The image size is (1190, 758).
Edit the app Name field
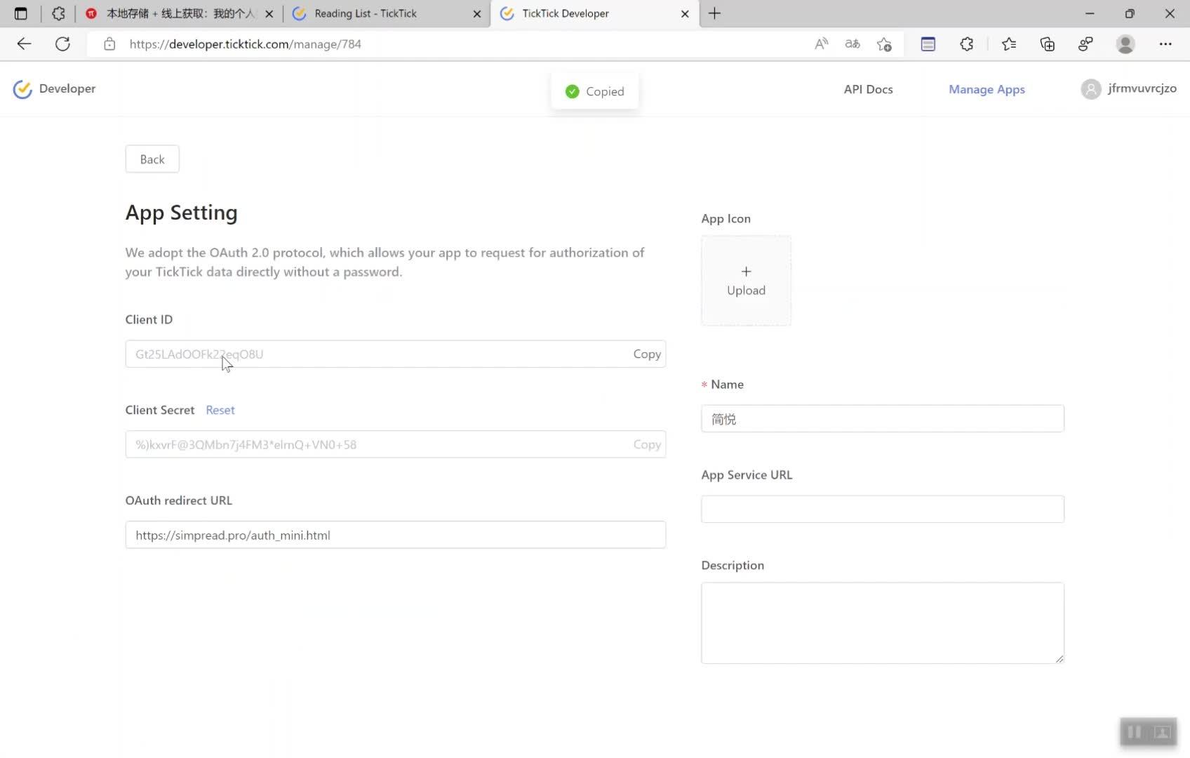point(883,419)
